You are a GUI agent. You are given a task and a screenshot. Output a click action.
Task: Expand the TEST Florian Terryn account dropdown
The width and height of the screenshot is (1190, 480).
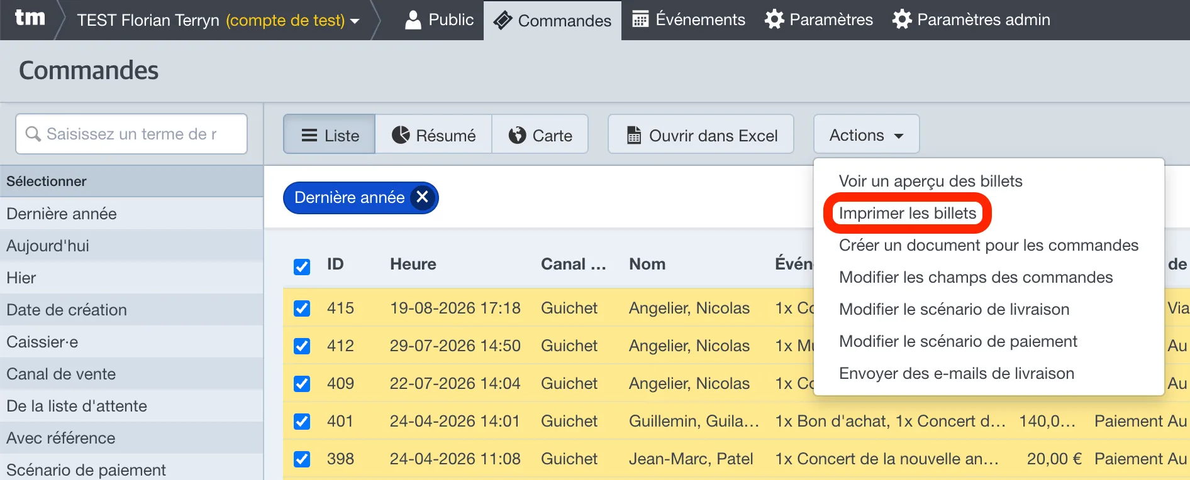[x=218, y=20]
